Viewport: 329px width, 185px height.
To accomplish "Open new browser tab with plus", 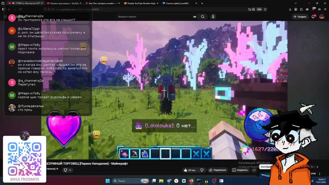I will 202,3.
